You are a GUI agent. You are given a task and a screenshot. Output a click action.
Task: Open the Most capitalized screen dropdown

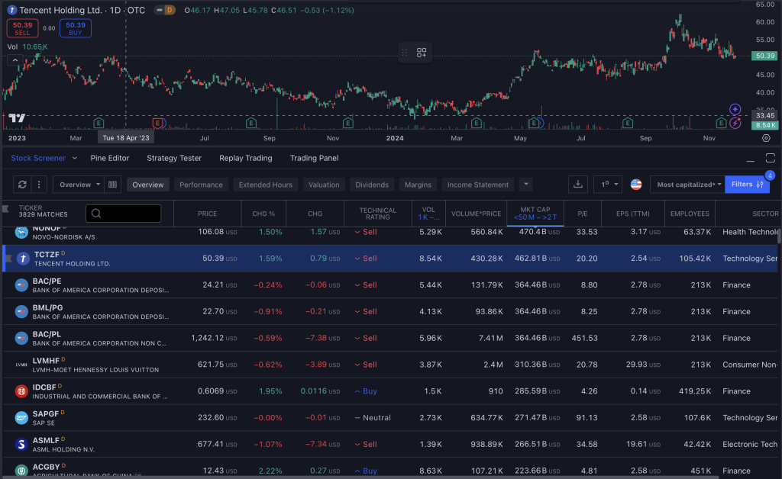tap(688, 185)
